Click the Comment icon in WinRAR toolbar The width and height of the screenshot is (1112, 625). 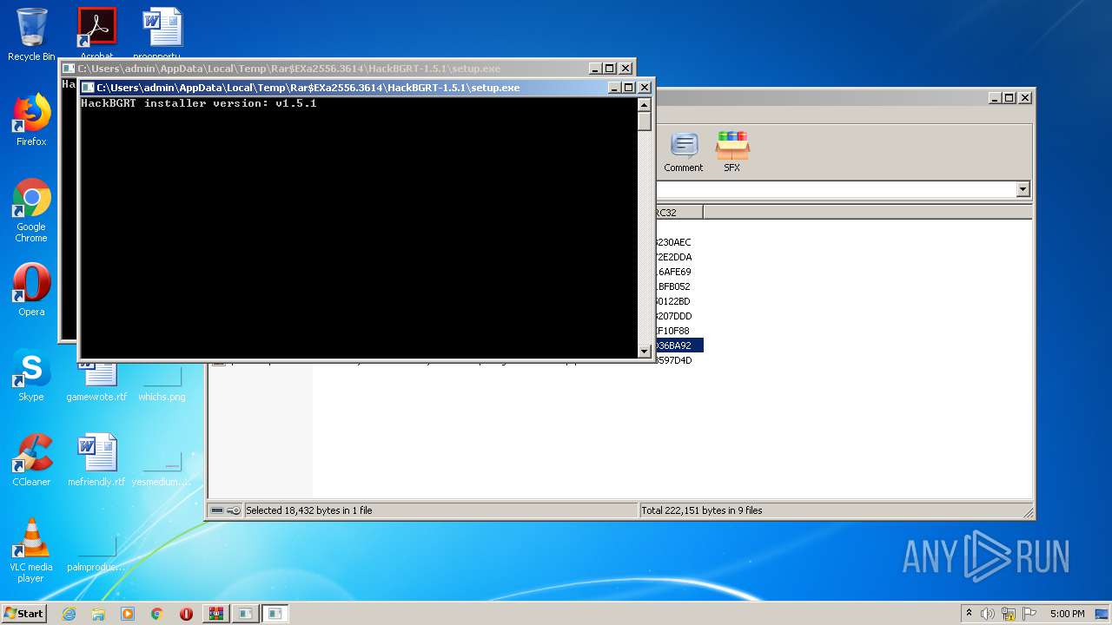[683, 152]
